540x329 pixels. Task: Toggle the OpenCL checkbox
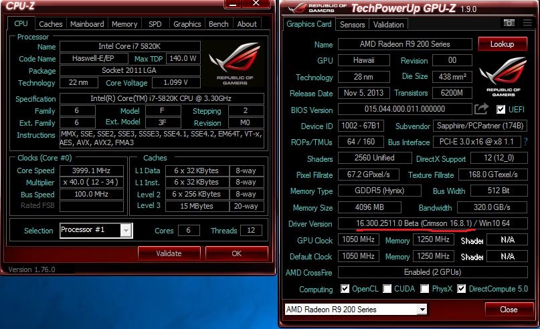coord(345,288)
